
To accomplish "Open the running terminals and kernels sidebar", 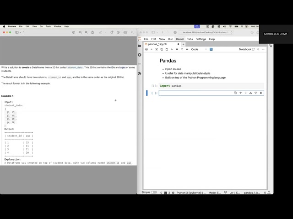I will [x=140, y=55].
